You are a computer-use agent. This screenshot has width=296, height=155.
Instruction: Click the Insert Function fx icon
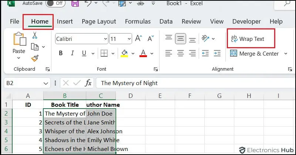[x=88, y=83]
